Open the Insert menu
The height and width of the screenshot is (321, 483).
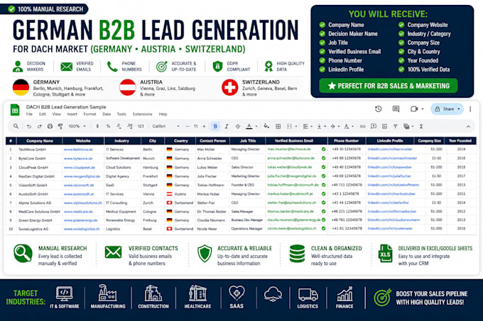point(72,114)
